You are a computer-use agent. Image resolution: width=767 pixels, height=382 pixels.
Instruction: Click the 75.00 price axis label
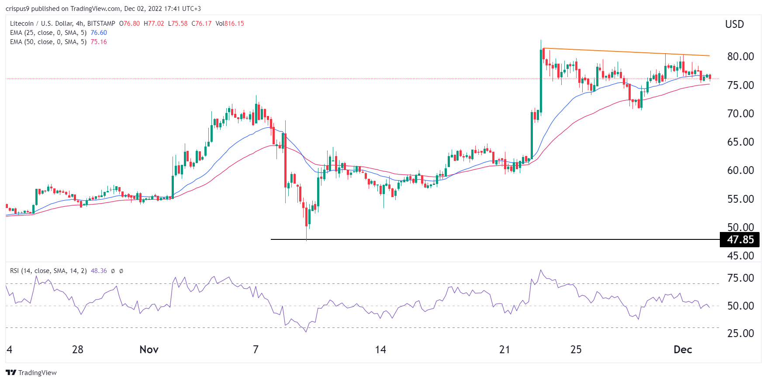740,85
